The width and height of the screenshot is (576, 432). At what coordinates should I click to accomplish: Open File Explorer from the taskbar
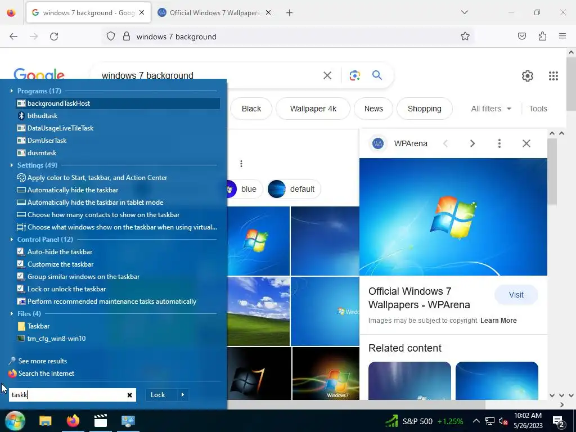[46, 421]
